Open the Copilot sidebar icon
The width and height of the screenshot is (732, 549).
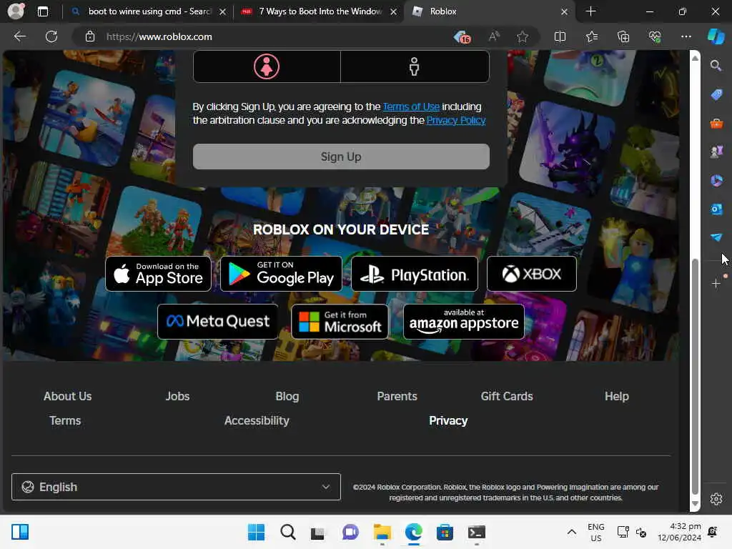point(716,36)
